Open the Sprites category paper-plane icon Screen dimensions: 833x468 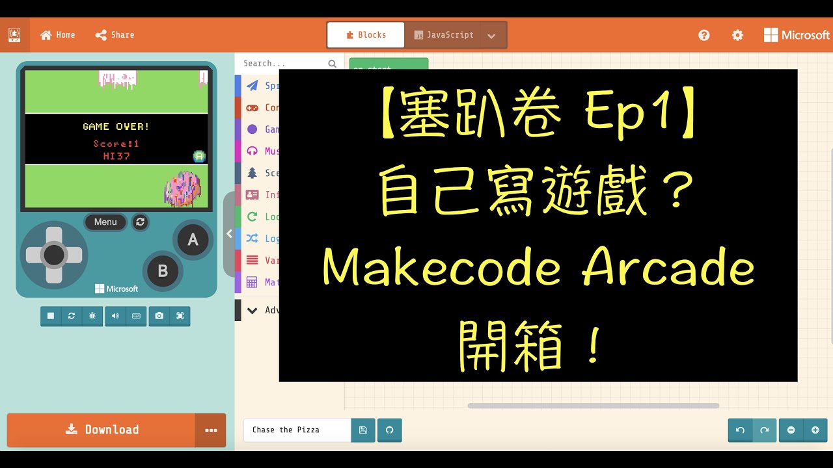click(253, 86)
